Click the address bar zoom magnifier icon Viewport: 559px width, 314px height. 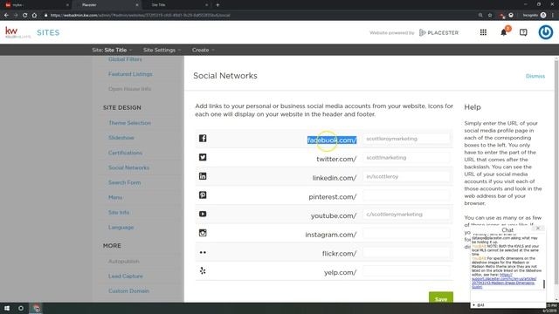[480, 16]
